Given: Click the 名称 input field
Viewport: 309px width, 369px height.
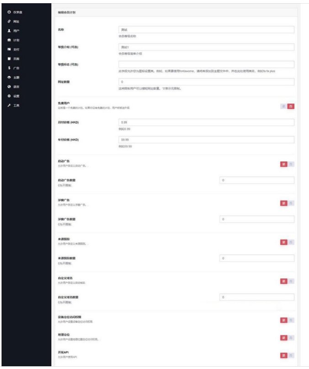Looking at the screenshot, I should click(206, 29).
